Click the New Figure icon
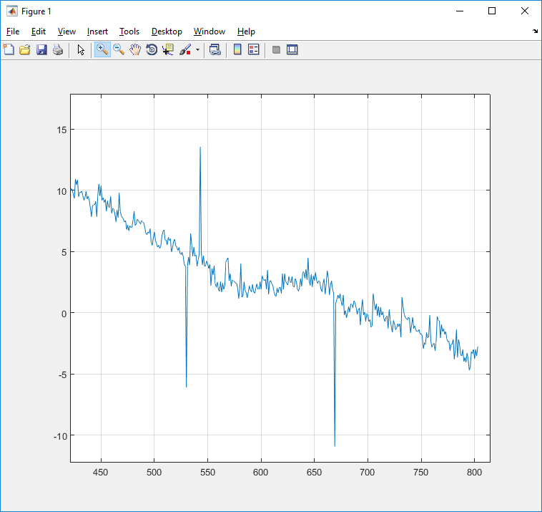Image resolution: width=542 pixels, height=512 pixels. point(9,49)
